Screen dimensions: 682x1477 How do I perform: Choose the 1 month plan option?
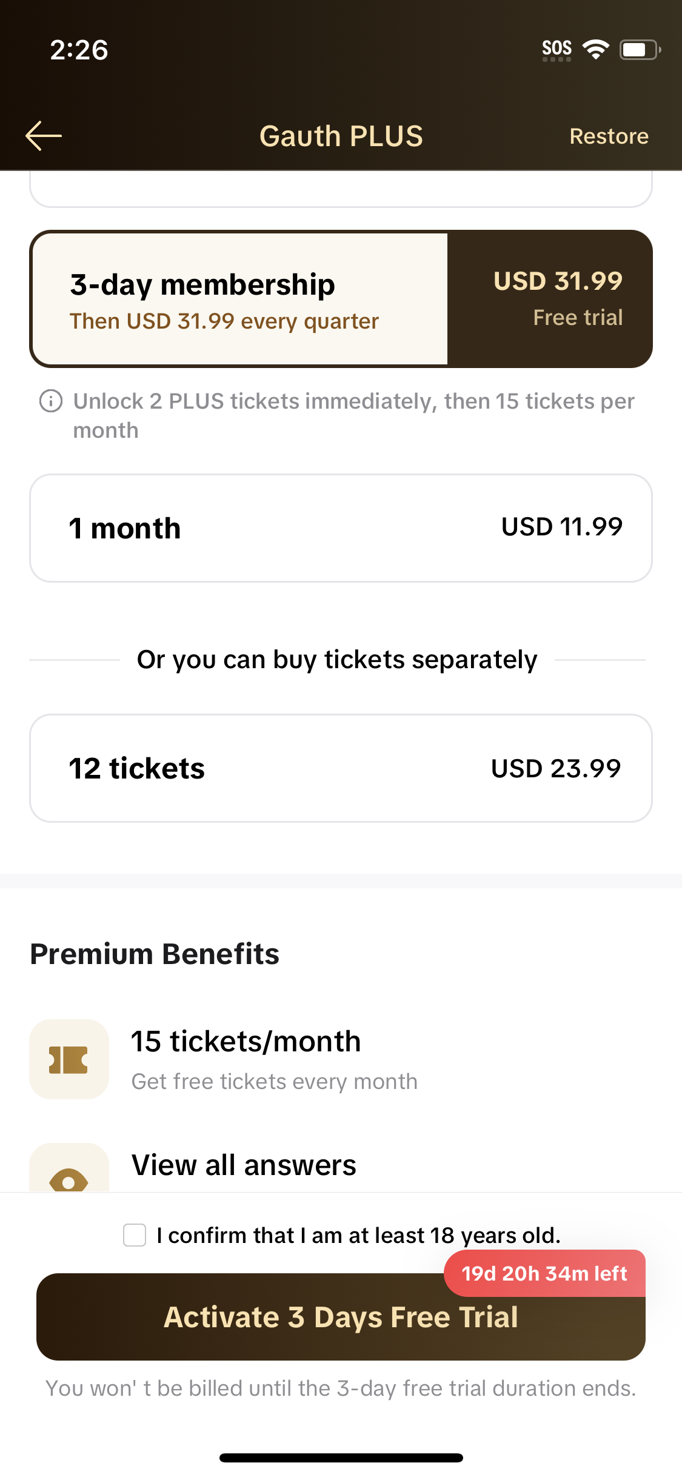[341, 528]
